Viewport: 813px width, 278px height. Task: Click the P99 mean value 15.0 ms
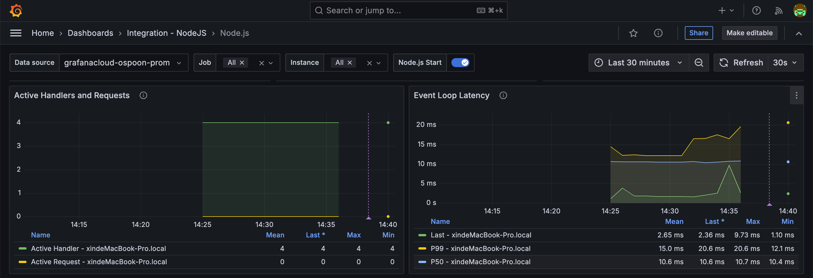pos(671,248)
